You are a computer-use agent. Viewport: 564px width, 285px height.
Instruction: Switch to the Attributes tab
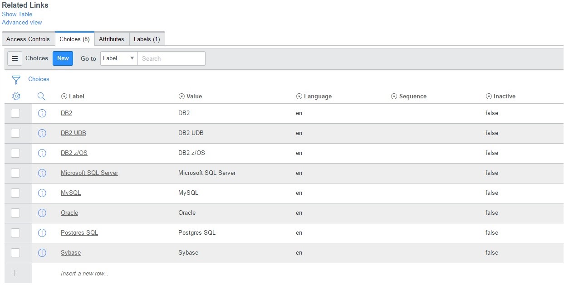(112, 39)
